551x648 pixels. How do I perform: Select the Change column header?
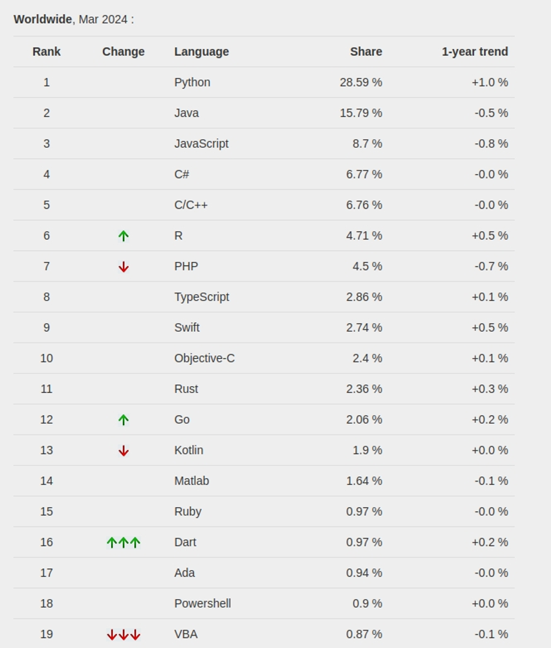[x=123, y=52]
